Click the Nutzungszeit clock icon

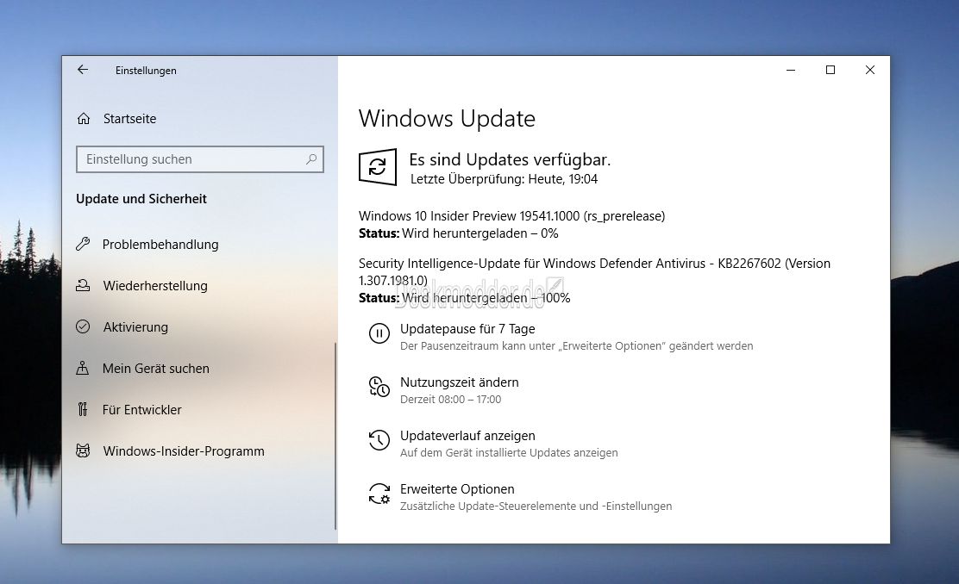pyautogui.click(x=379, y=388)
